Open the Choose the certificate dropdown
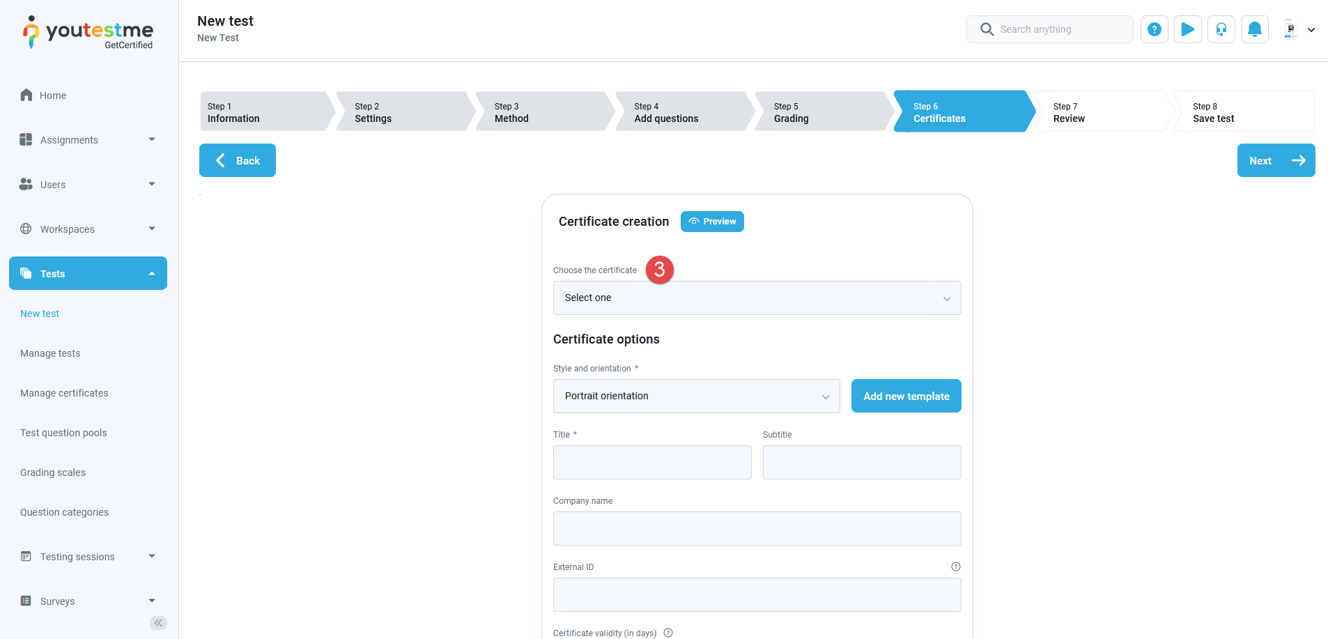Image resolution: width=1328 pixels, height=639 pixels. tap(757, 298)
